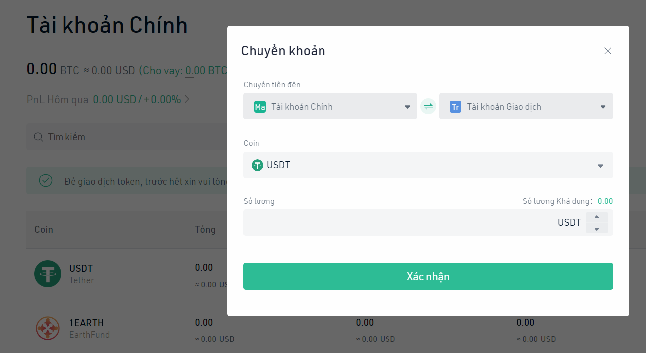The width and height of the screenshot is (646, 353).
Task: Click the green checkmark notice icon
Action: click(46, 180)
